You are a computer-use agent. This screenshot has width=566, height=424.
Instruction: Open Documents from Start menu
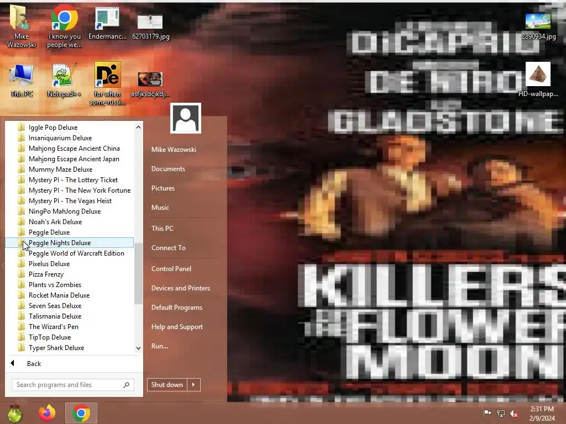pyautogui.click(x=168, y=169)
